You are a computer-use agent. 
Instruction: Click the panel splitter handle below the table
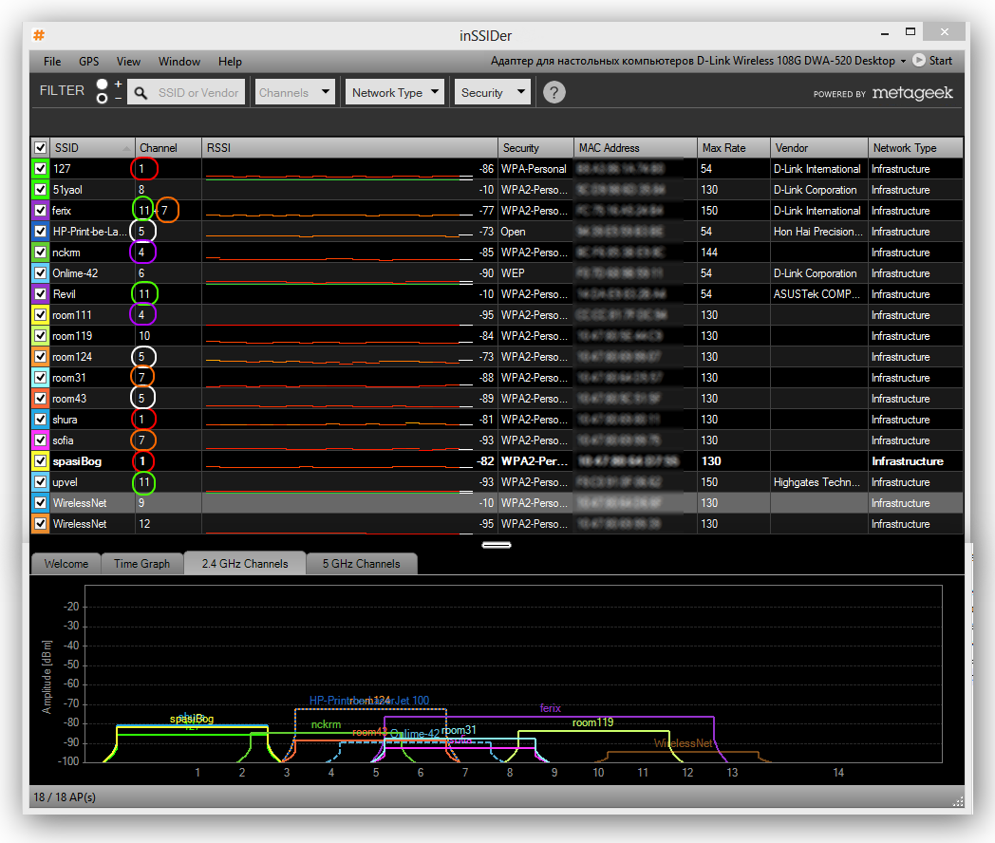pos(497,545)
